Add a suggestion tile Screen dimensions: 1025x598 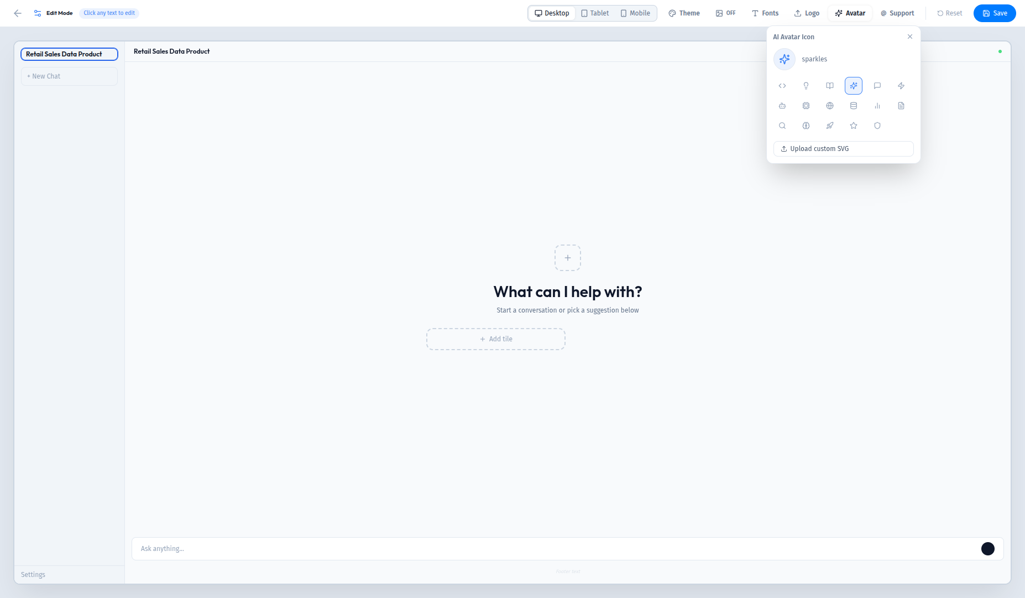point(496,339)
